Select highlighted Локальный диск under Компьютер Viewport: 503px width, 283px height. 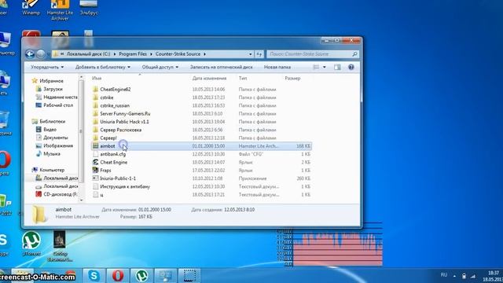[61, 178]
